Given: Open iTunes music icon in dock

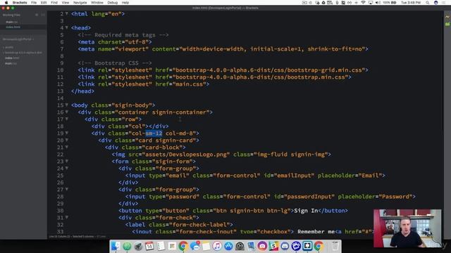Looking at the screenshot, I should [217, 246].
